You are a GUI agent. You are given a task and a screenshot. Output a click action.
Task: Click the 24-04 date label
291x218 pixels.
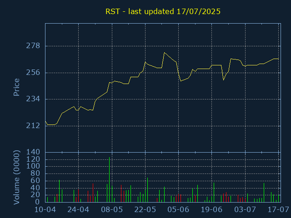78,210
